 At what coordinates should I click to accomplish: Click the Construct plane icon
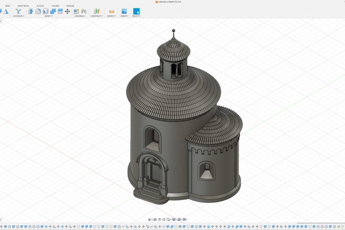[x=97, y=11]
